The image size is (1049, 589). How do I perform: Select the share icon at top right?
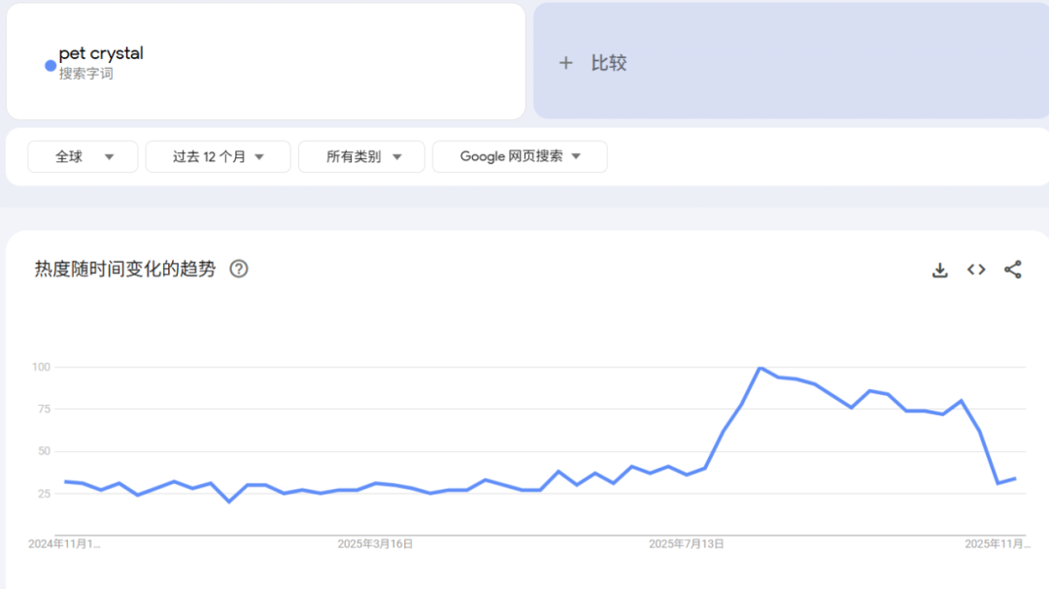click(x=1012, y=270)
